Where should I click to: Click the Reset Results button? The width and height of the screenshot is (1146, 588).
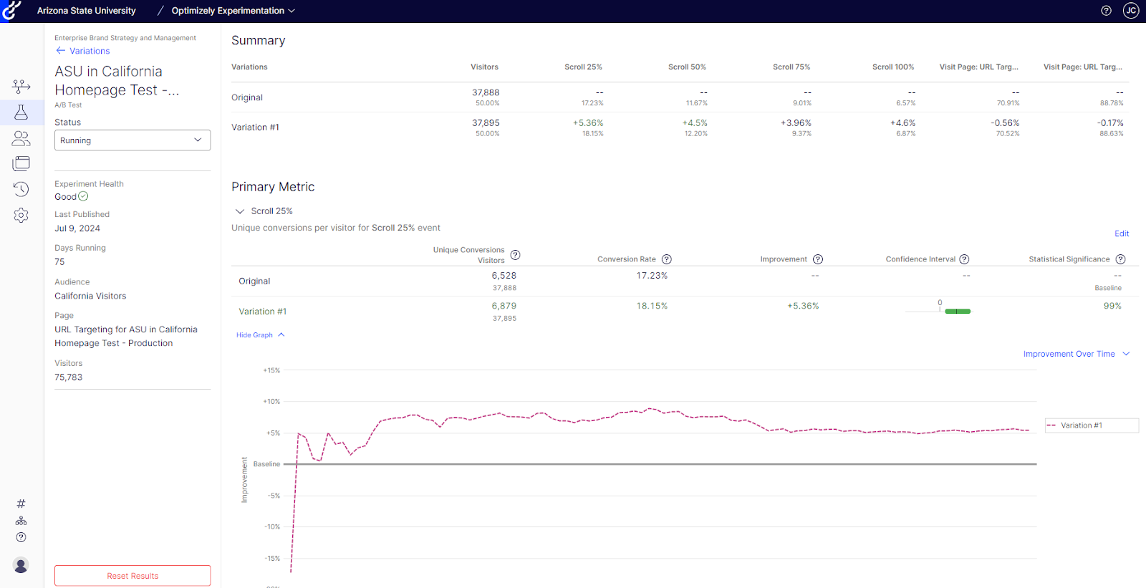click(x=133, y=576)
